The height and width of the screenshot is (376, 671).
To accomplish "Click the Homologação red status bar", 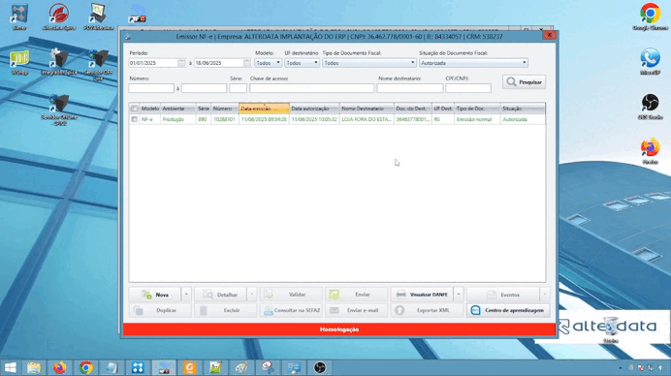I will point(339,329).
